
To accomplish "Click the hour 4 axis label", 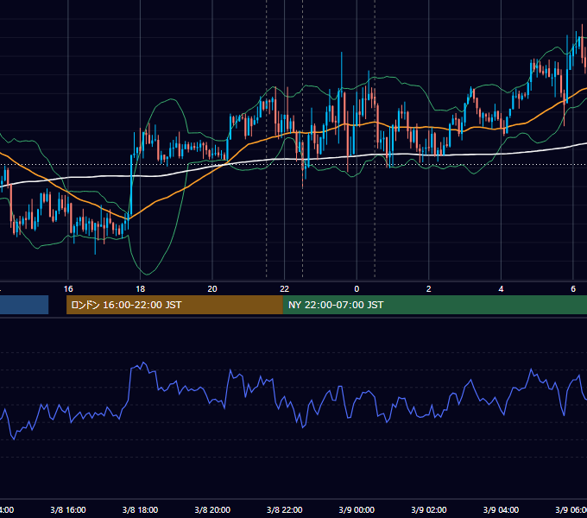I will (501, 289).
